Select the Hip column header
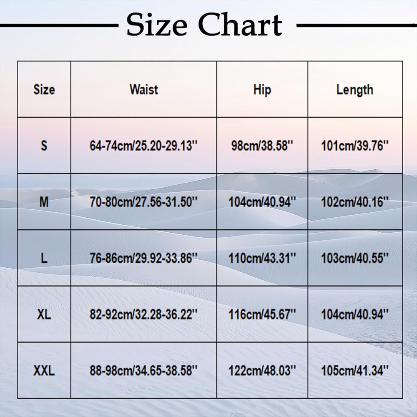 [x=262, y=90]
